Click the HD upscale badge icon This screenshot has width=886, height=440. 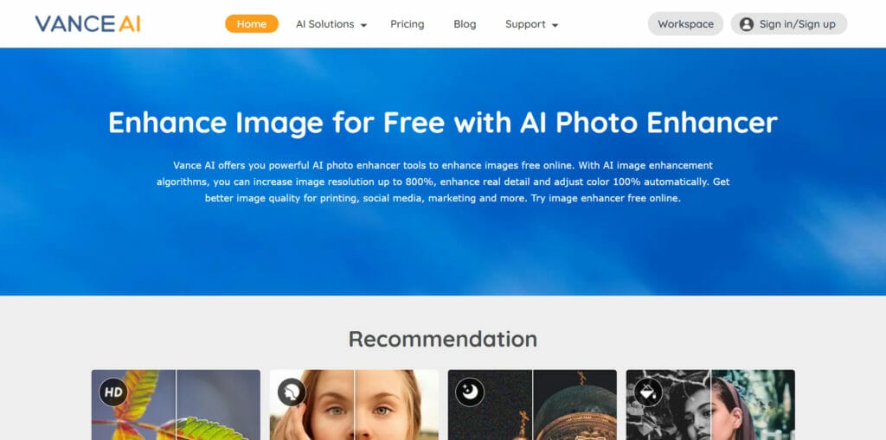click(x=113, y=392)
